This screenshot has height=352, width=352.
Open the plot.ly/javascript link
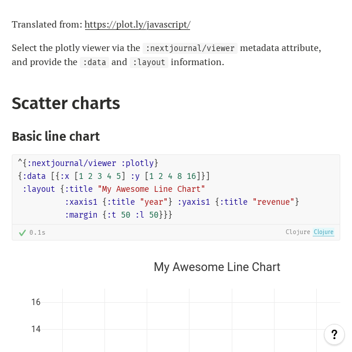[137, 25]
